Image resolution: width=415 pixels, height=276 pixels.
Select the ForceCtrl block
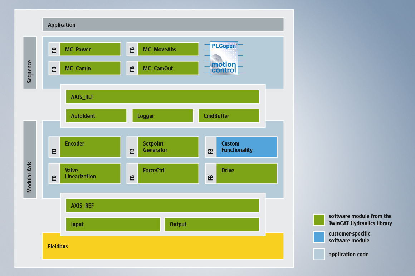[168, 174]
